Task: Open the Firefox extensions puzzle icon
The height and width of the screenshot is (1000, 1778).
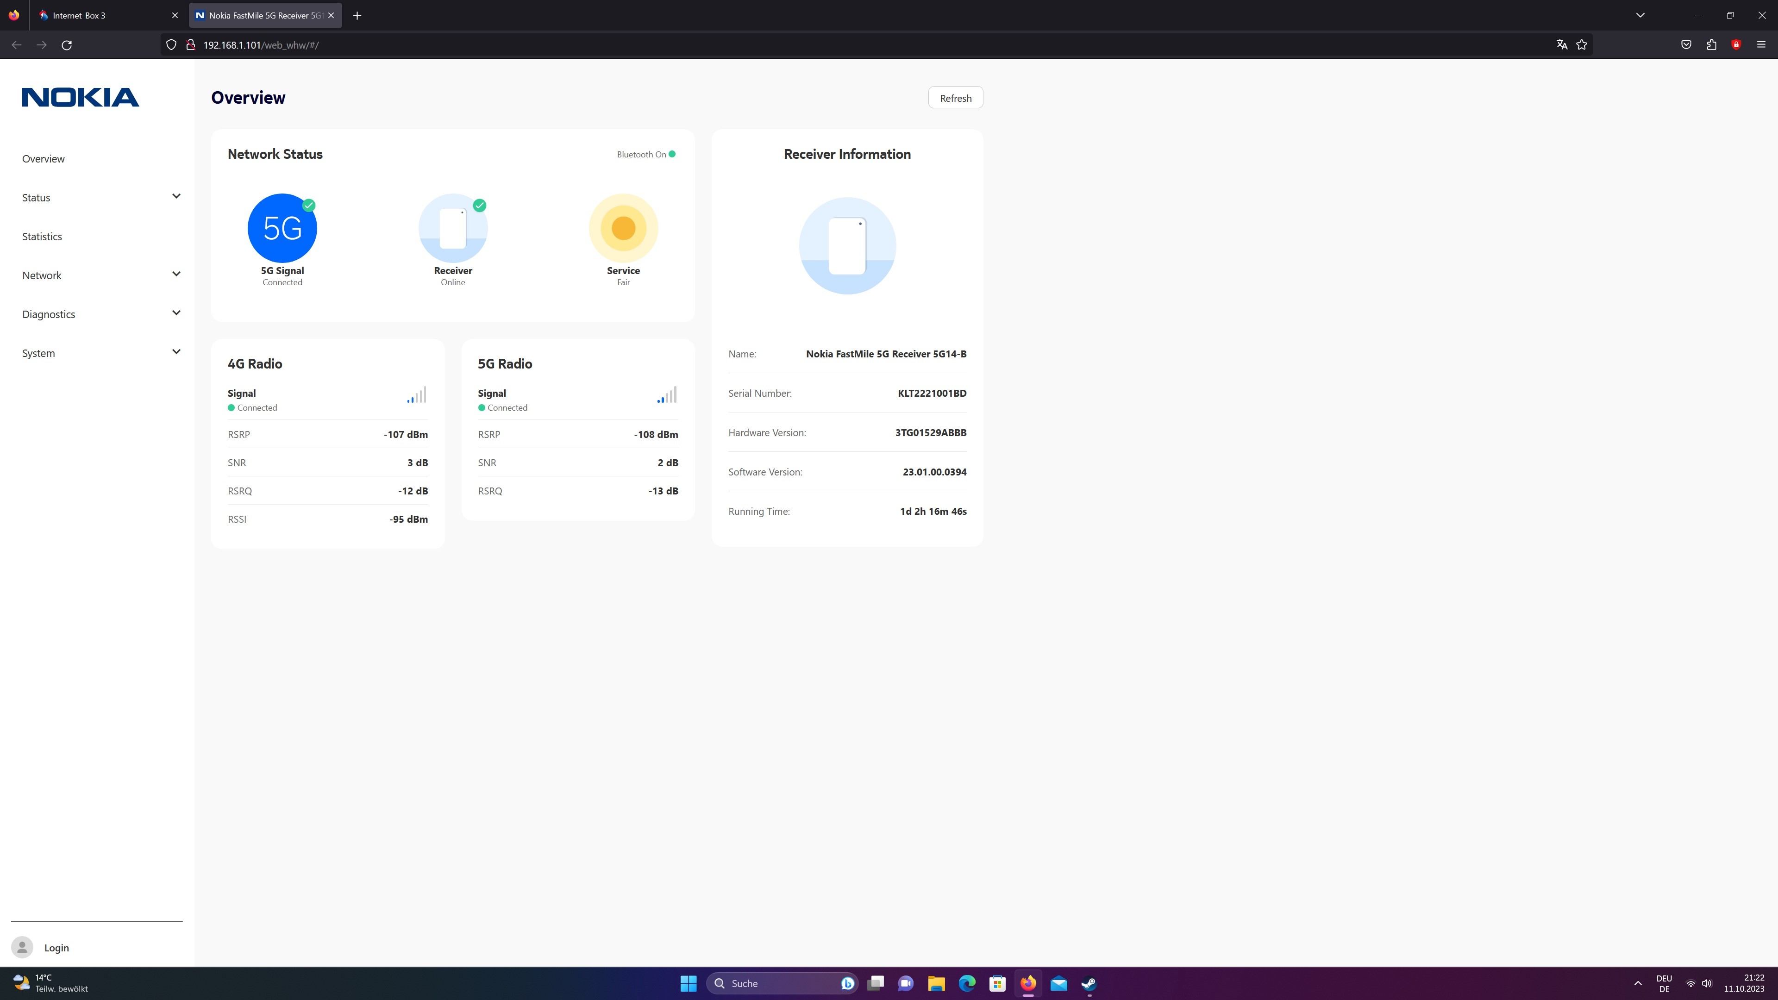Action: pos(1711,45)
